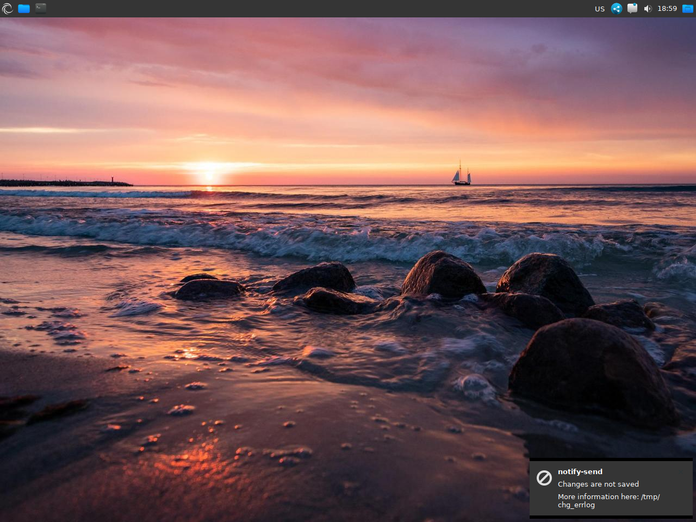Open the application menu swirl launcher
Image resolution: width=696 pixels, height=522 pixels.
point(8,9)
